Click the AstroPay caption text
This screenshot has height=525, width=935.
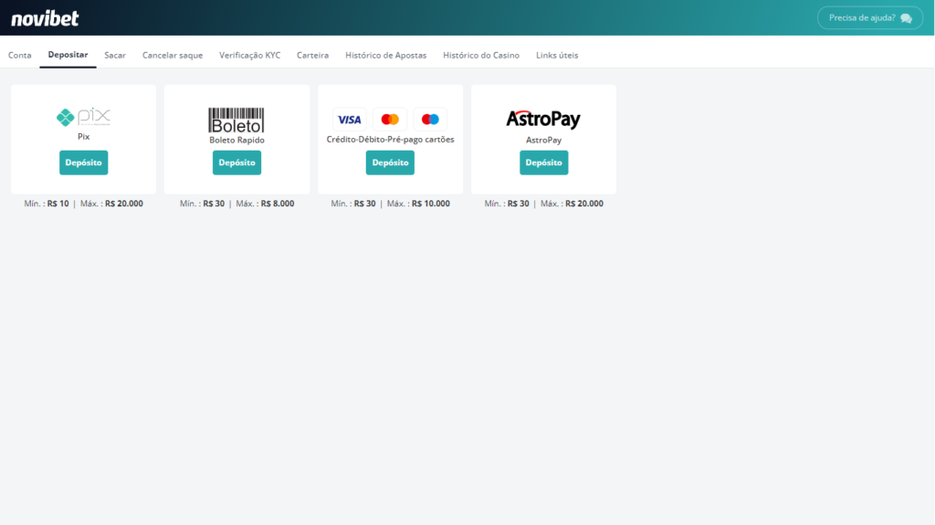coord(543,141)
